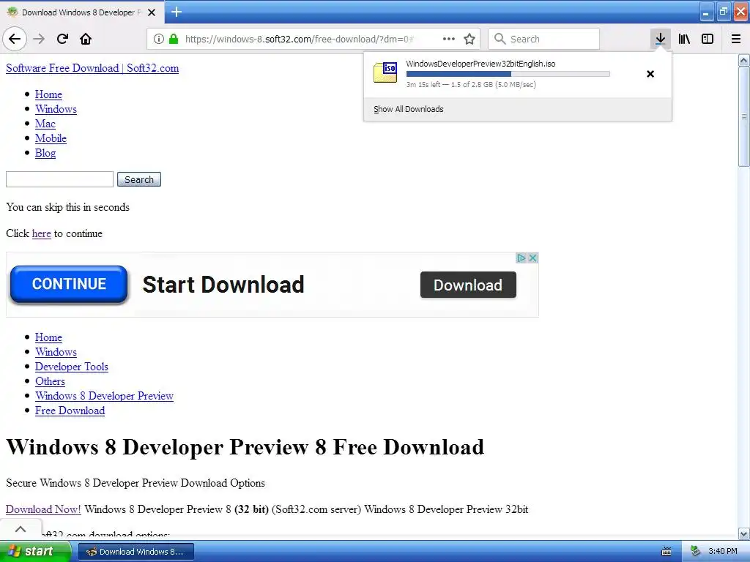This screenshot has height=562, width=750.
Task: Select Download Windows 8 taskbar button
Action: (135, 552)
